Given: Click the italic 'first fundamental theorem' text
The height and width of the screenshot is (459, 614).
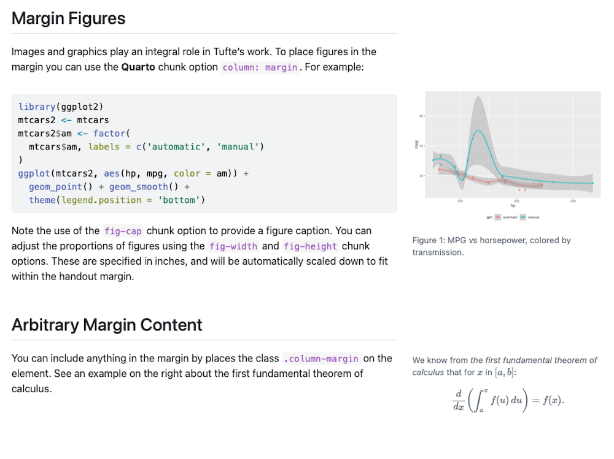Looking at the screenshot, I should tap(533, 360).
